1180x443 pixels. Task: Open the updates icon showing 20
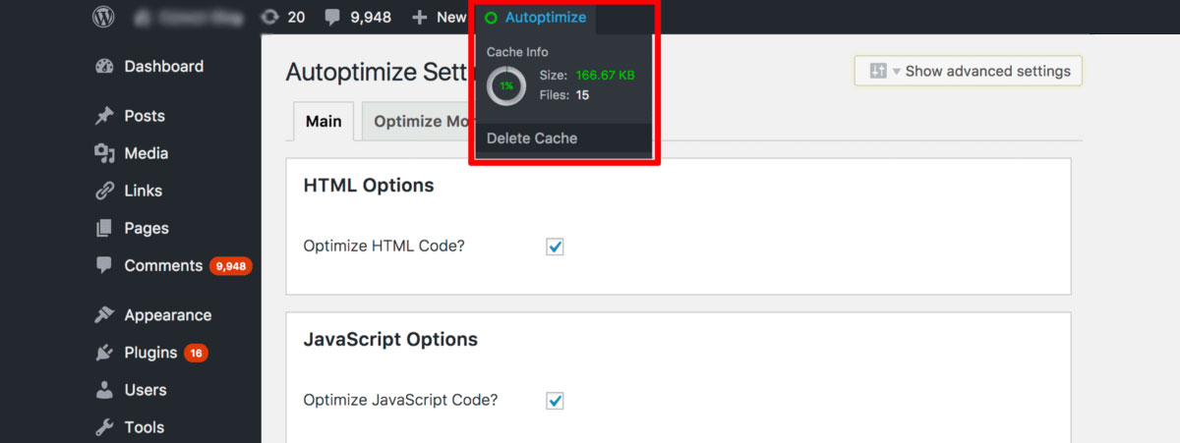pos(283,17)
